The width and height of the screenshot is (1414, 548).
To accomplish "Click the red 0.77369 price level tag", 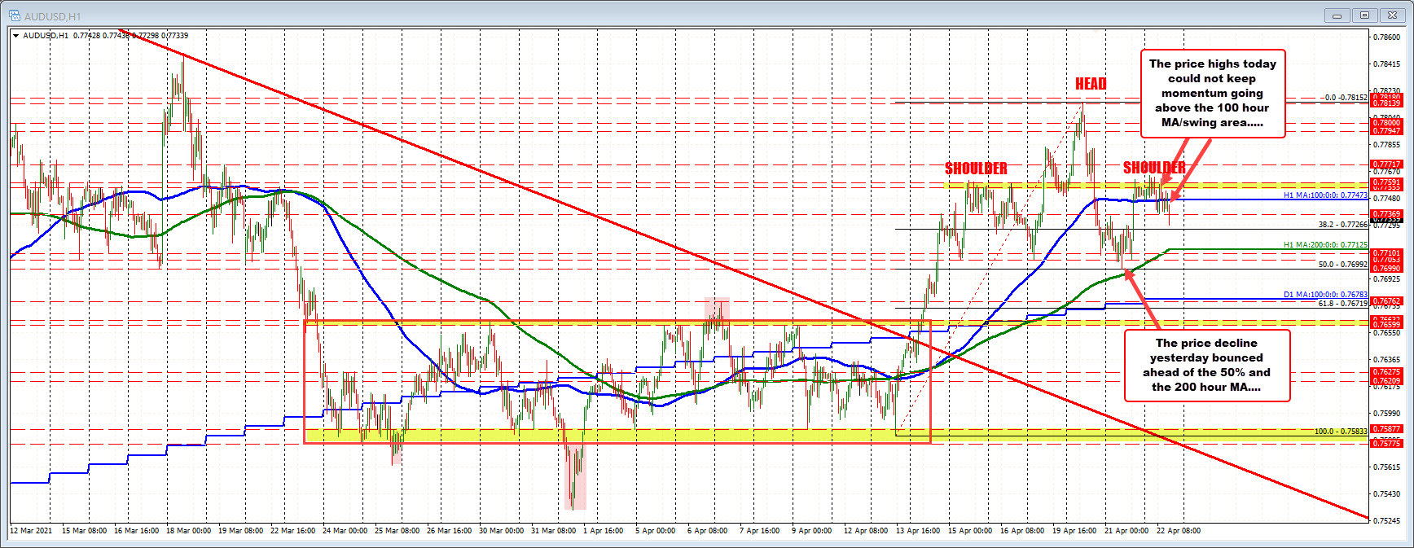I will click(1387, 214).
